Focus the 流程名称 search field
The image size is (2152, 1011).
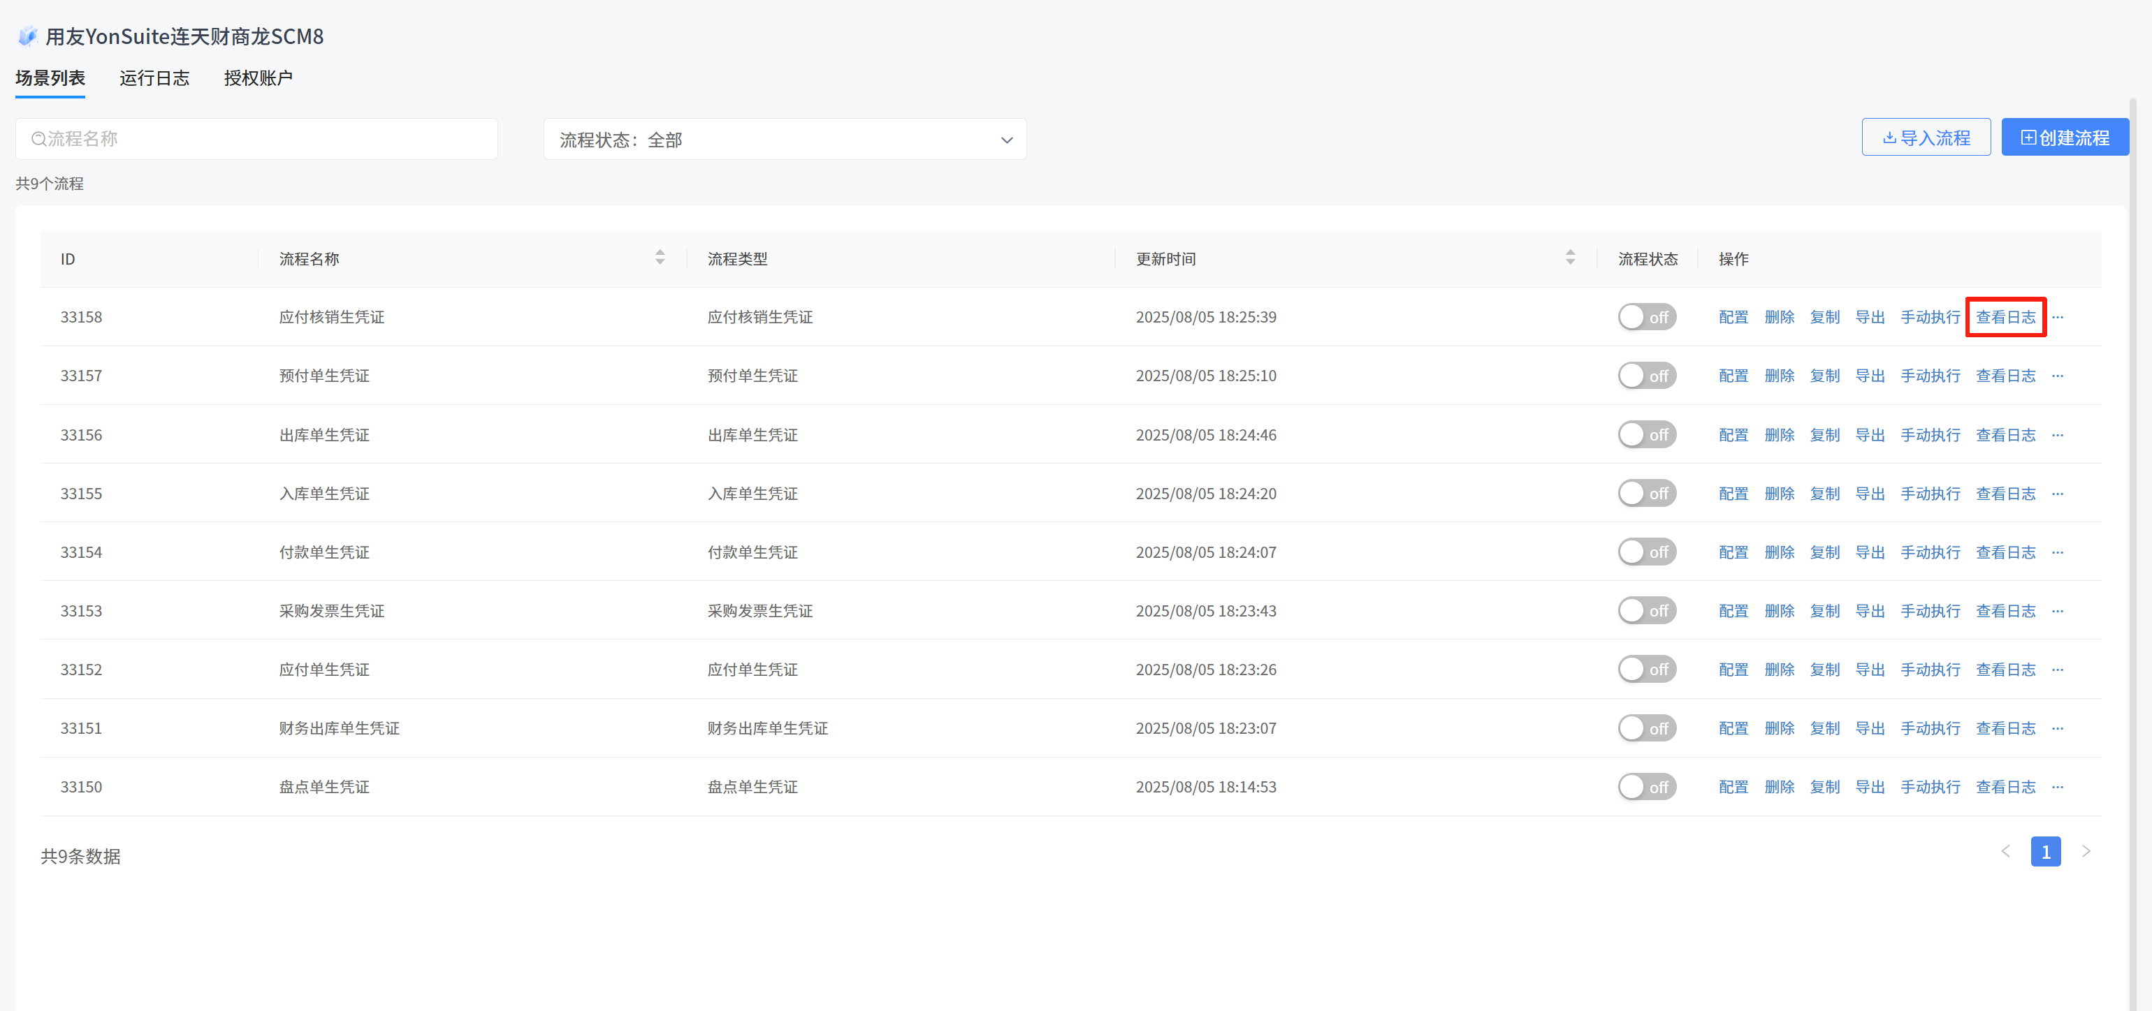click(x=256, y=138)
